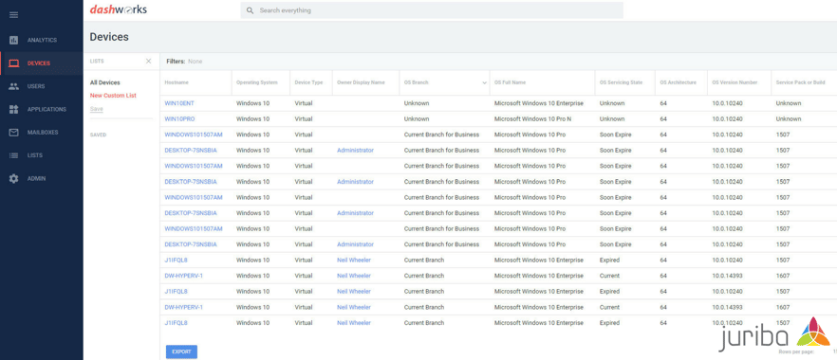The image size is (837, 360).
Task: Sort by Device Type column header
Action: tap(309, 83)
